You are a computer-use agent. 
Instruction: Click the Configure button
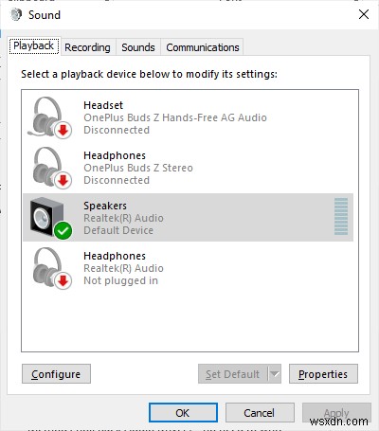click(56, 374)
